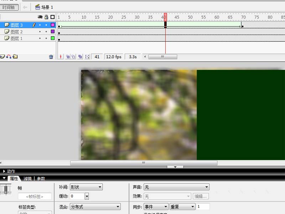Click the 编辑... edit button

pos(201,197)
